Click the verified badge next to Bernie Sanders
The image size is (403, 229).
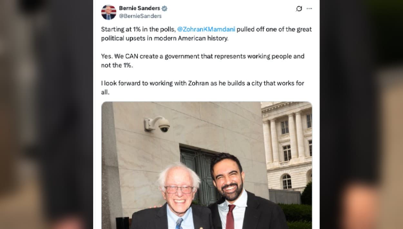[164, 8]
